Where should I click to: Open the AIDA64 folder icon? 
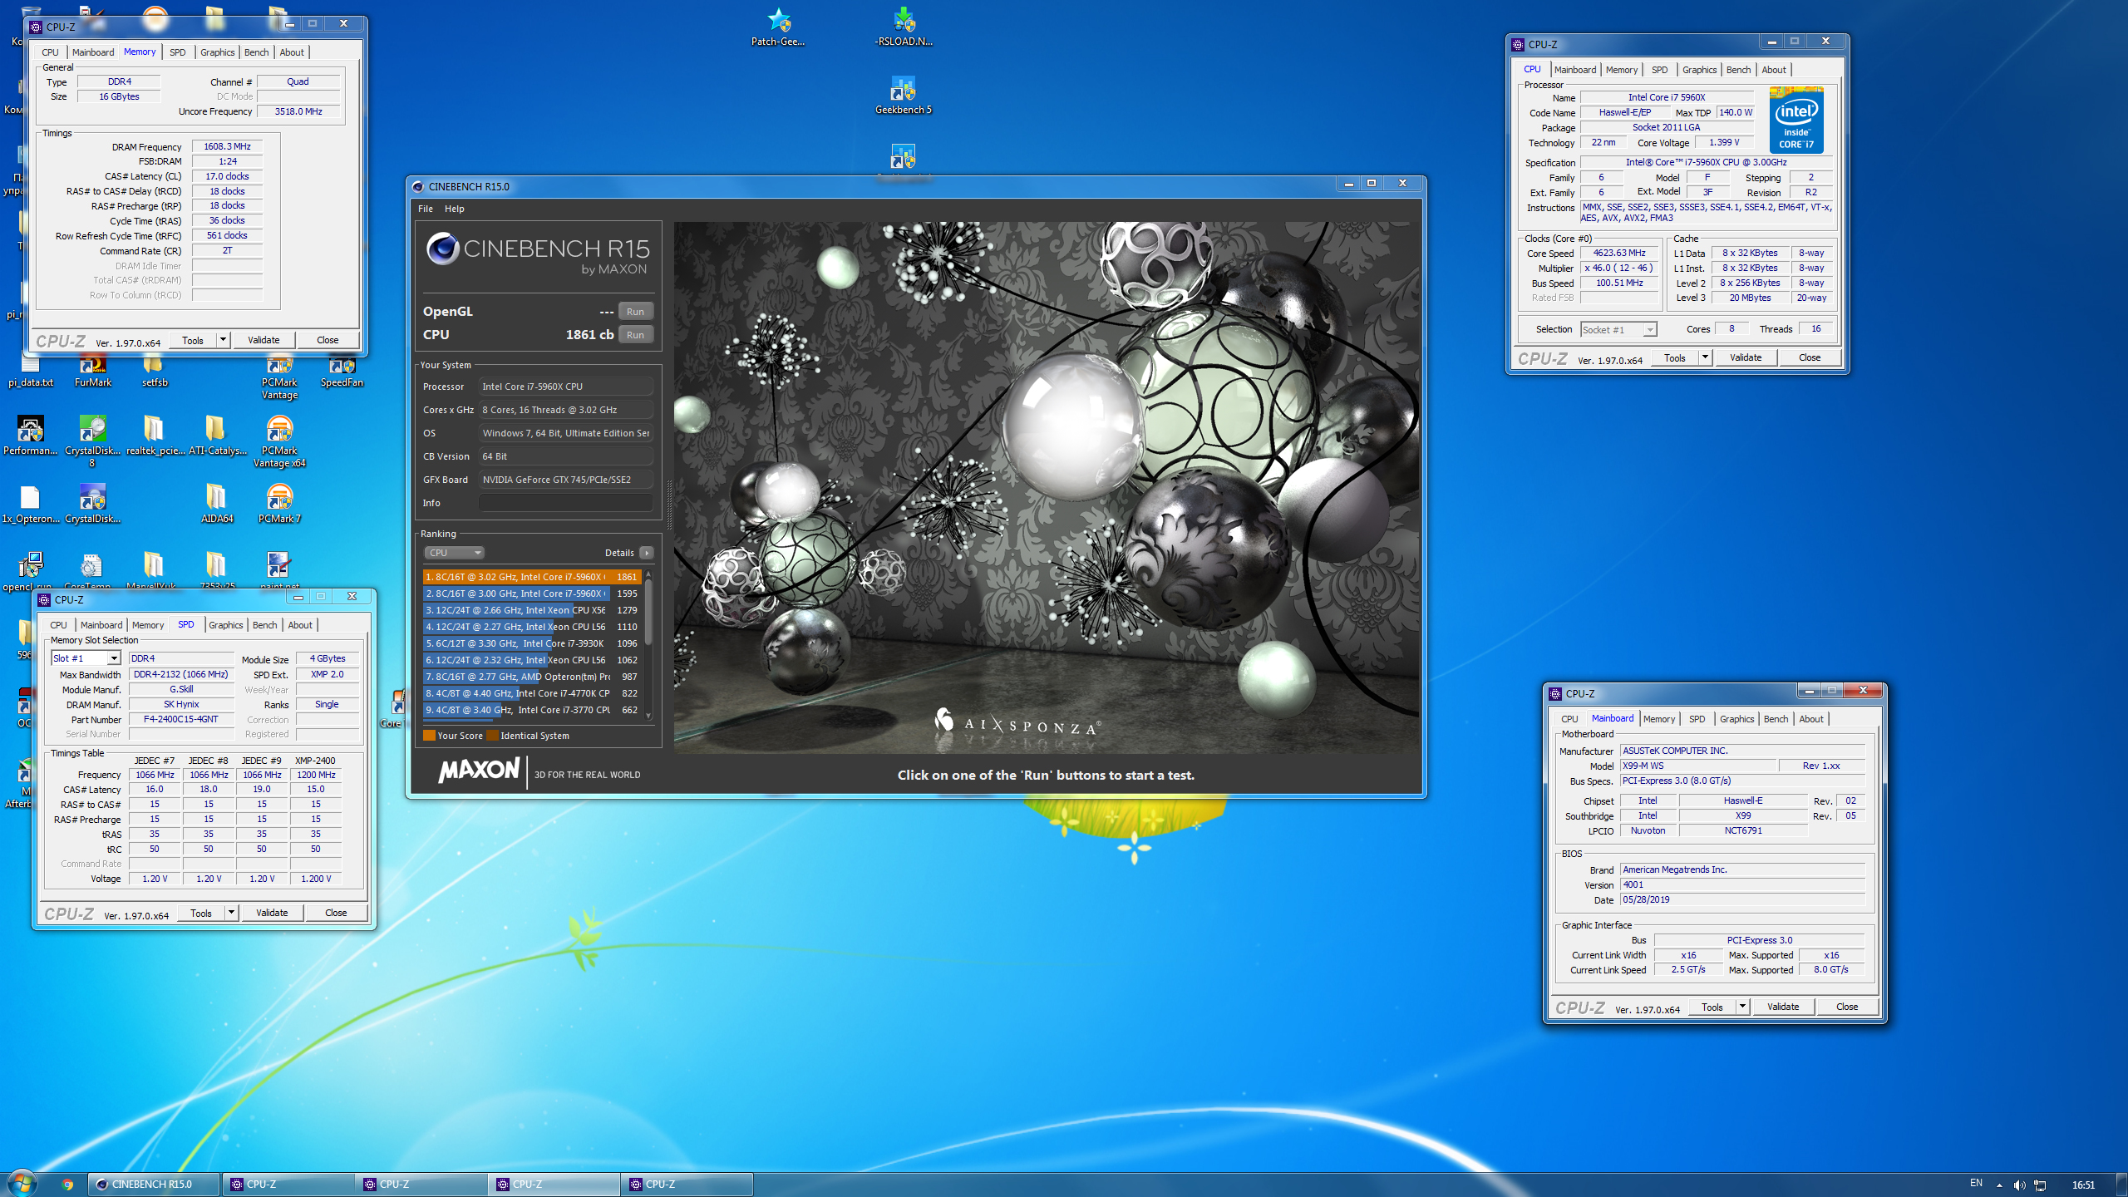coord(216,504)
